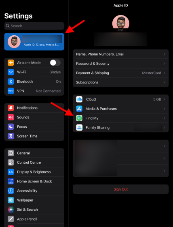Image resolution: width=173 pixels, height=227 pixels.
Task: Expand the Media & Purchases chevron
Action: pyautogui.click(x=164, y=109)
